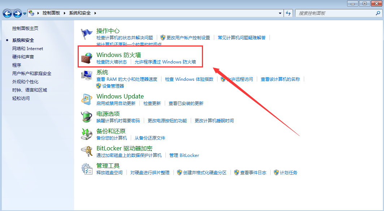The height and width of the screenshot is (211, 384).
Task: Click the Windows Firewall brick wall icon
Action: [87, 58]
